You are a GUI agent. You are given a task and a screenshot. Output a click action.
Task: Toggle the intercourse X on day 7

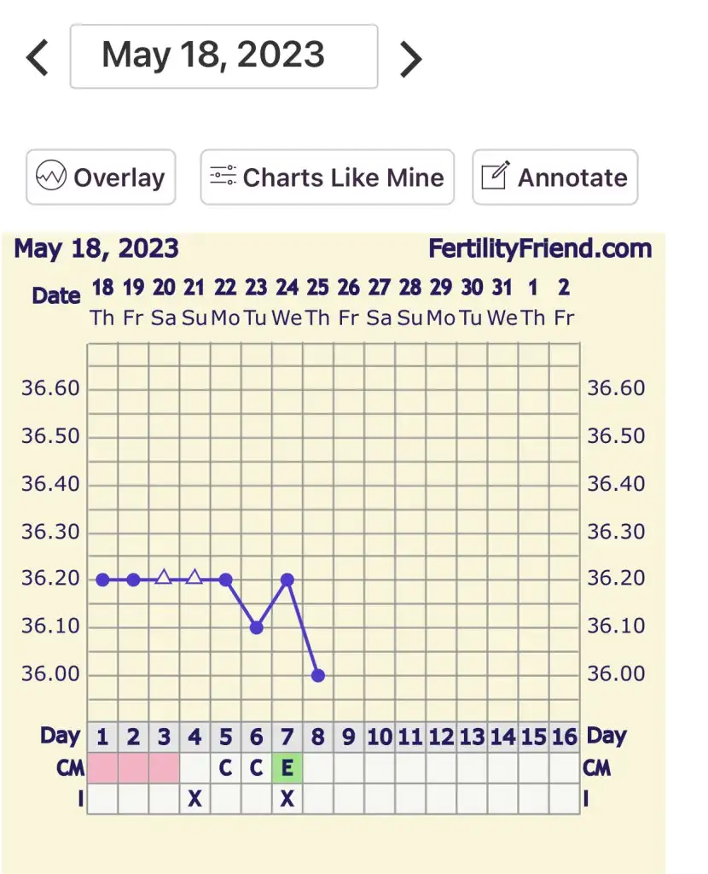pos(287,799)
